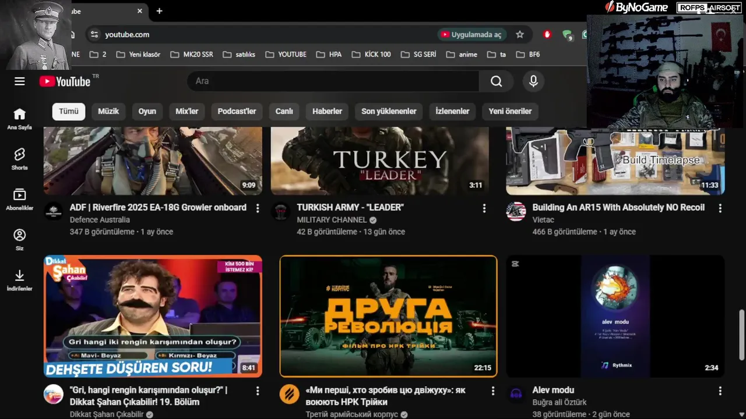Click the search magnifier button
746x419 pixels.
pos(496,81)
